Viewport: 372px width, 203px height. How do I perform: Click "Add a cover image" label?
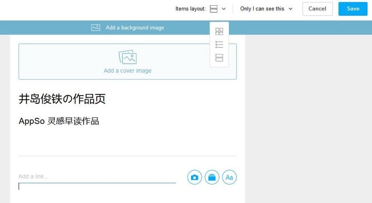[x=128, y=71]
